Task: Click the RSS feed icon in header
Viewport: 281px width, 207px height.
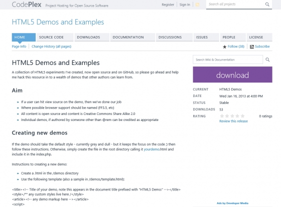Action: pos(197,5)
